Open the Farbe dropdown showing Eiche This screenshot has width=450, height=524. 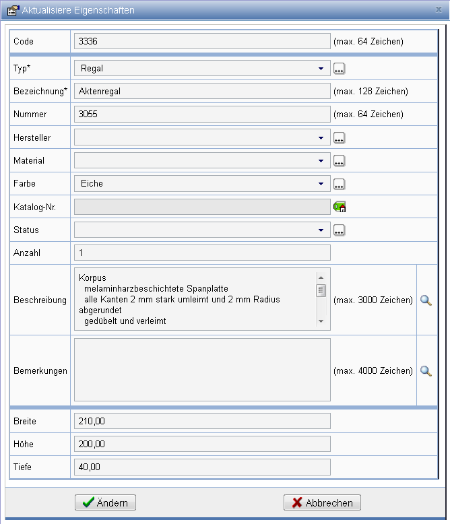(321, 184)
